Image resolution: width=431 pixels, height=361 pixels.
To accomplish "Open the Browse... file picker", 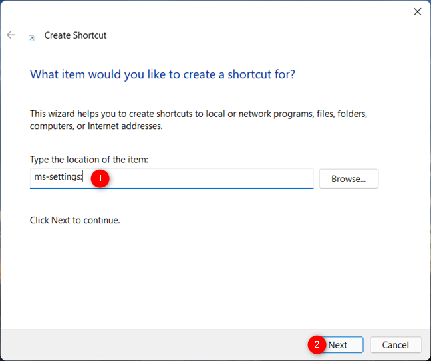I will (349, 179).
